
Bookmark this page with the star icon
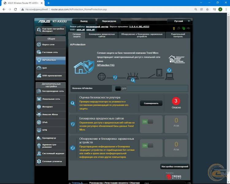click(x=207, y=10)
